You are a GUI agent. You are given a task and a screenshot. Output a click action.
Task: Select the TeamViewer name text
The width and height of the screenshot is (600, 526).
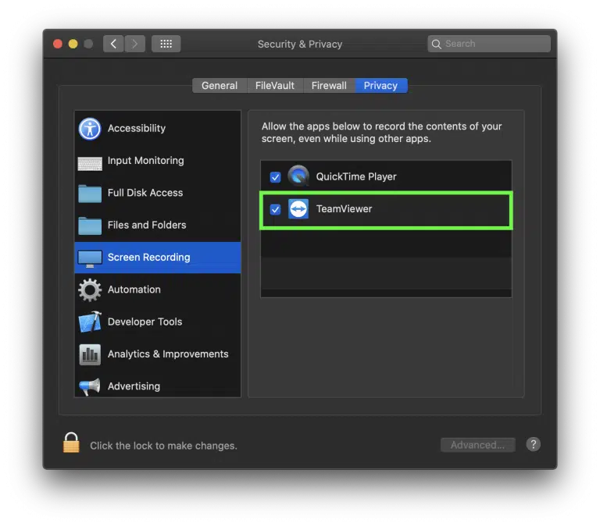click(x=344, y=208)
